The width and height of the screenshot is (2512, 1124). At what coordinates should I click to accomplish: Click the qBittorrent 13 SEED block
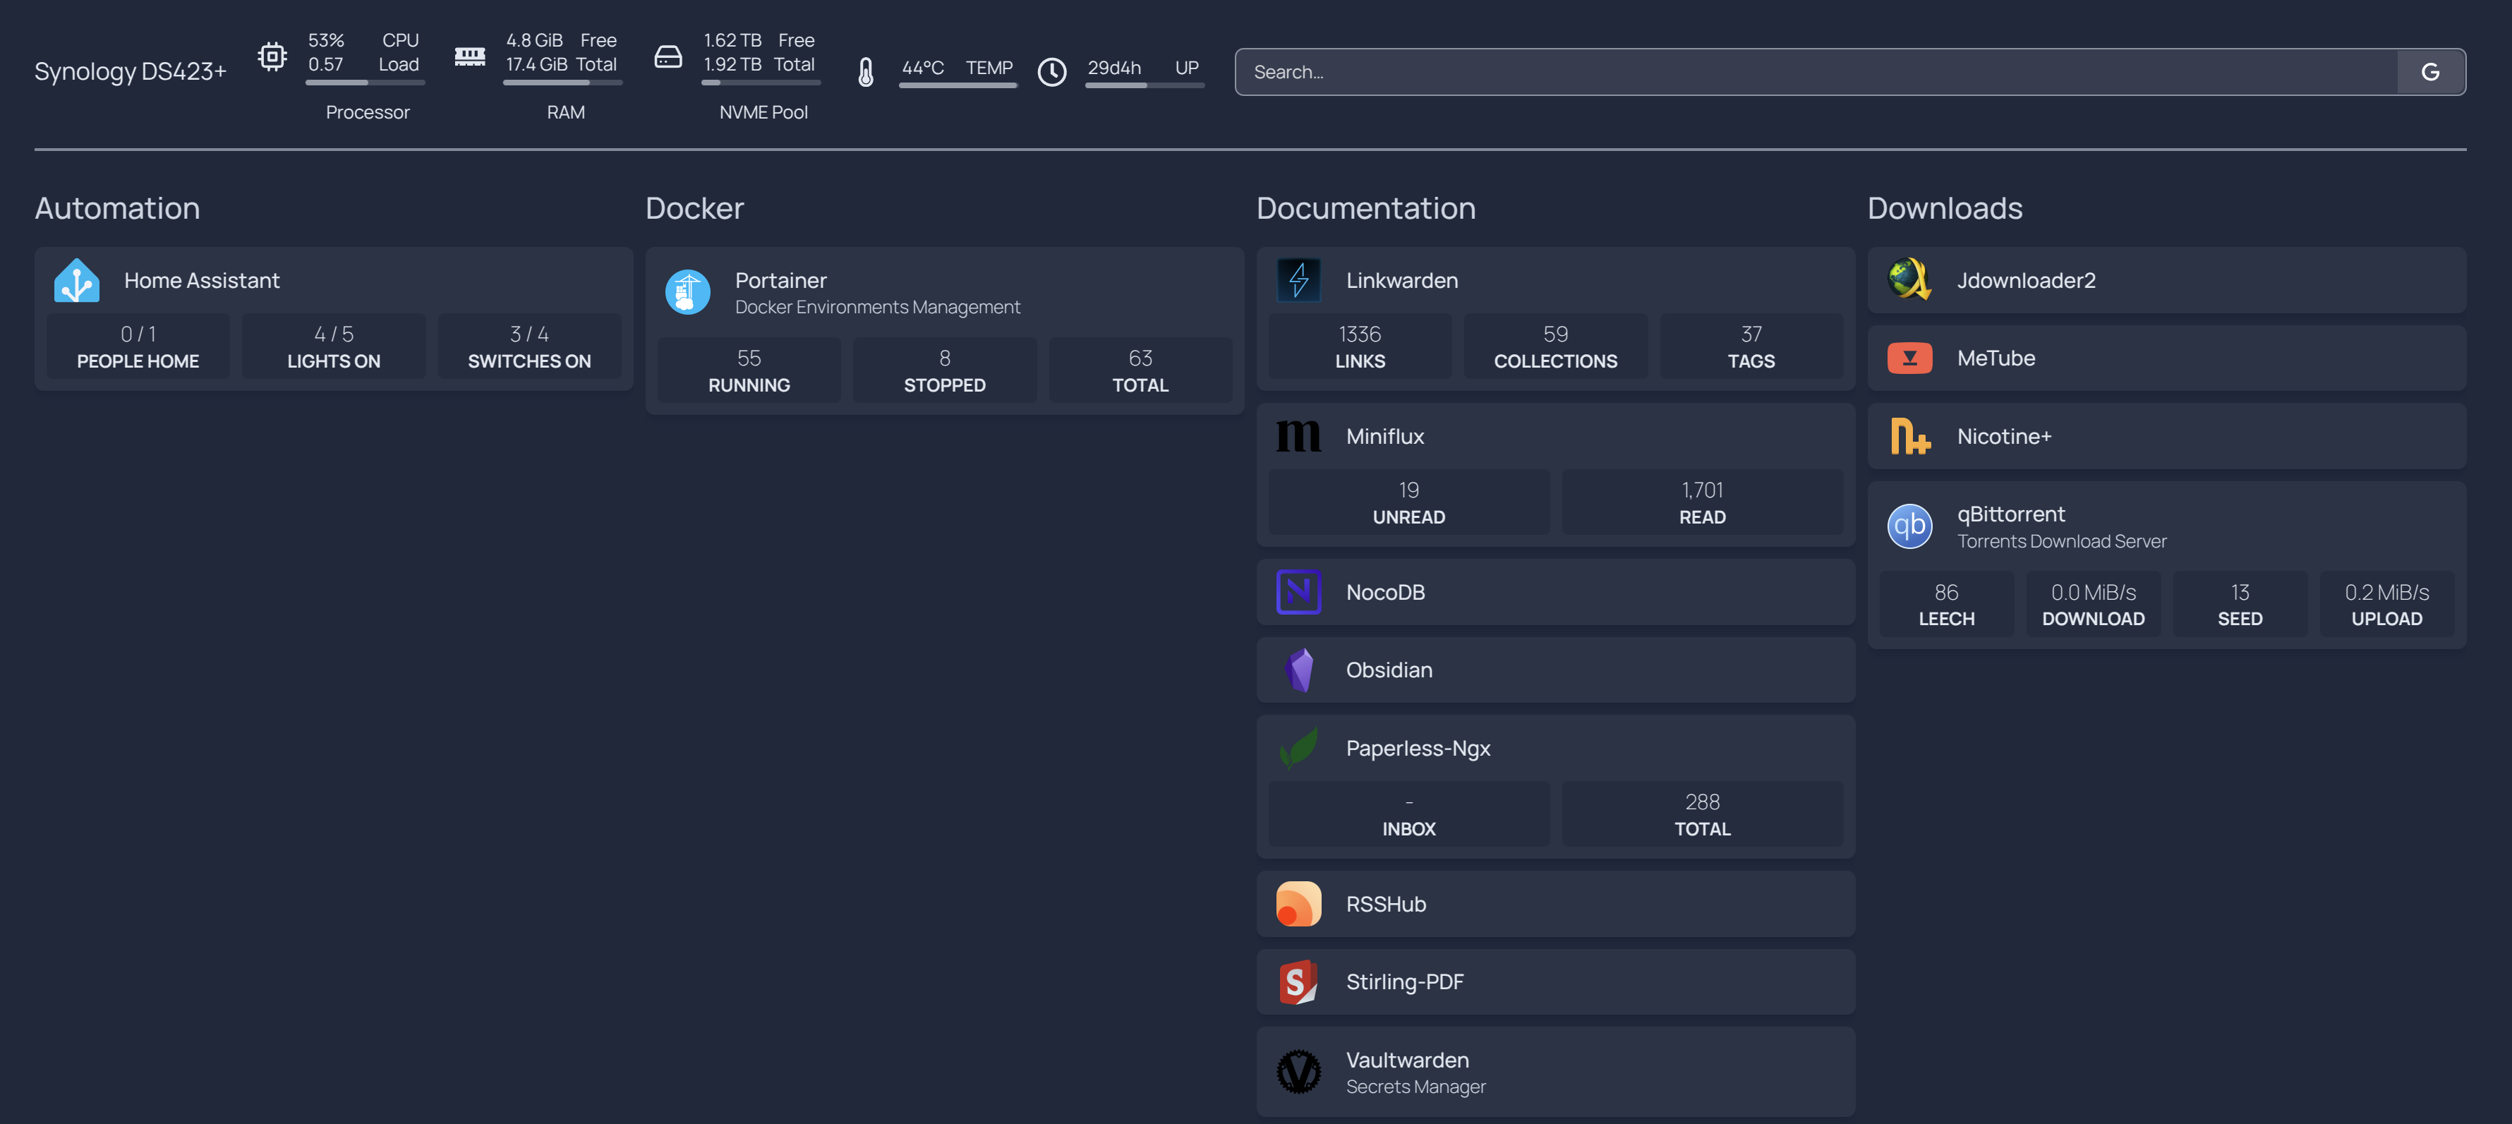coord(2240,605)
